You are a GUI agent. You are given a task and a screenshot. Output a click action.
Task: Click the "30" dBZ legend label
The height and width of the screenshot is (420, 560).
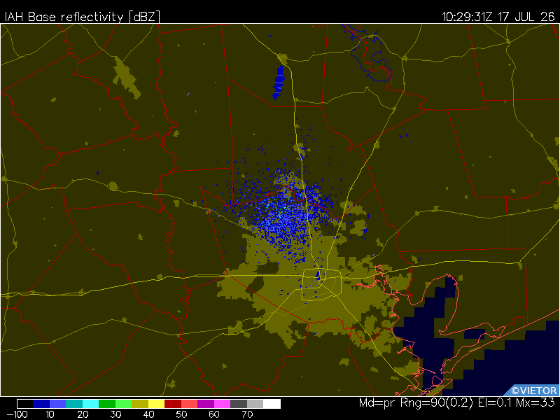tap(115, 414)
